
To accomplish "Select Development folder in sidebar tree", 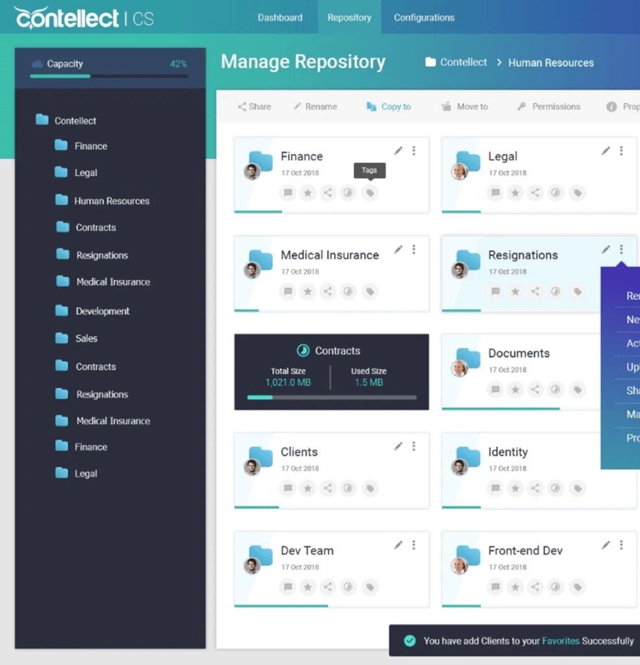I will point(92,311).
